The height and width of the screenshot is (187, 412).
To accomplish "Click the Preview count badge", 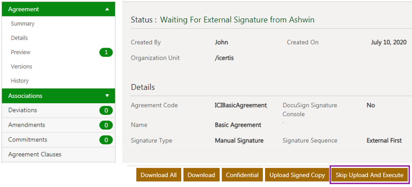I will click(106, 52).
